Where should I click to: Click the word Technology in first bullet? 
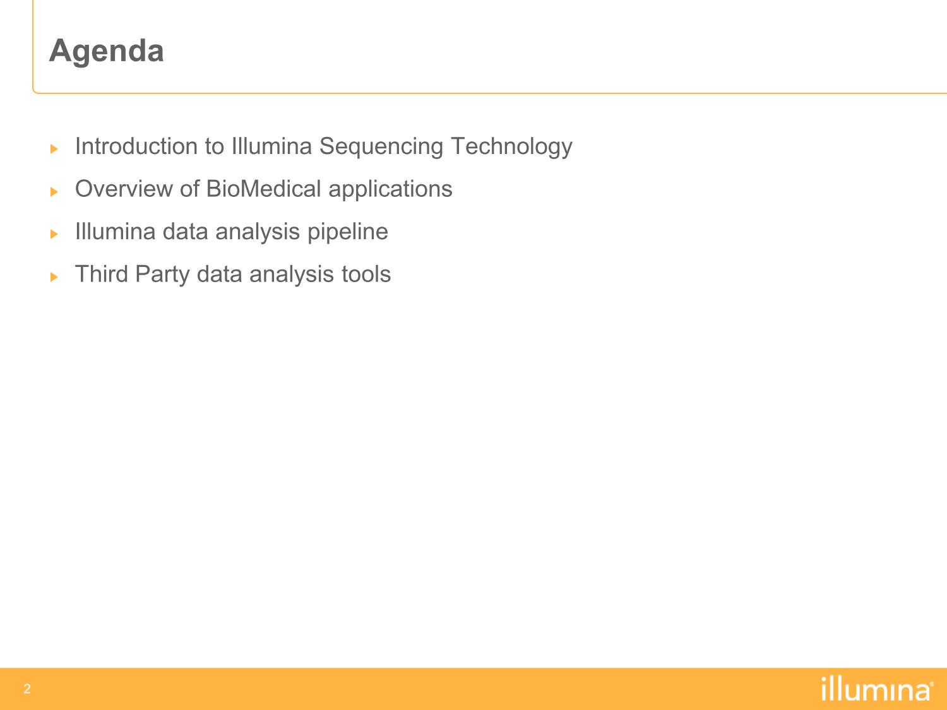tap(511, 147)
